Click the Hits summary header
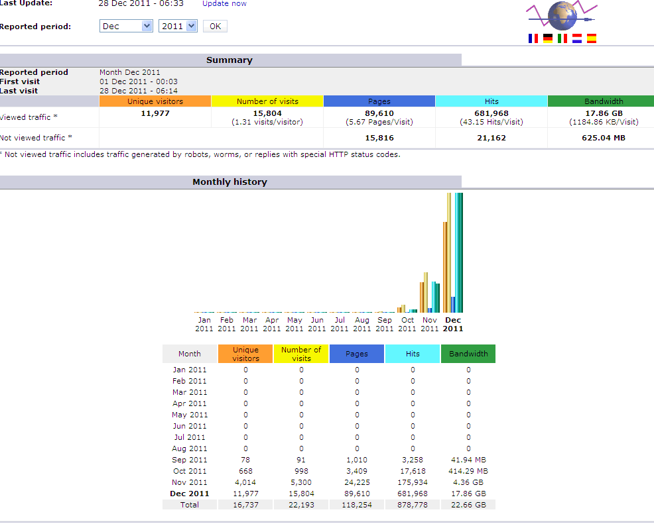The image size is (654, 526). [491, 101]
